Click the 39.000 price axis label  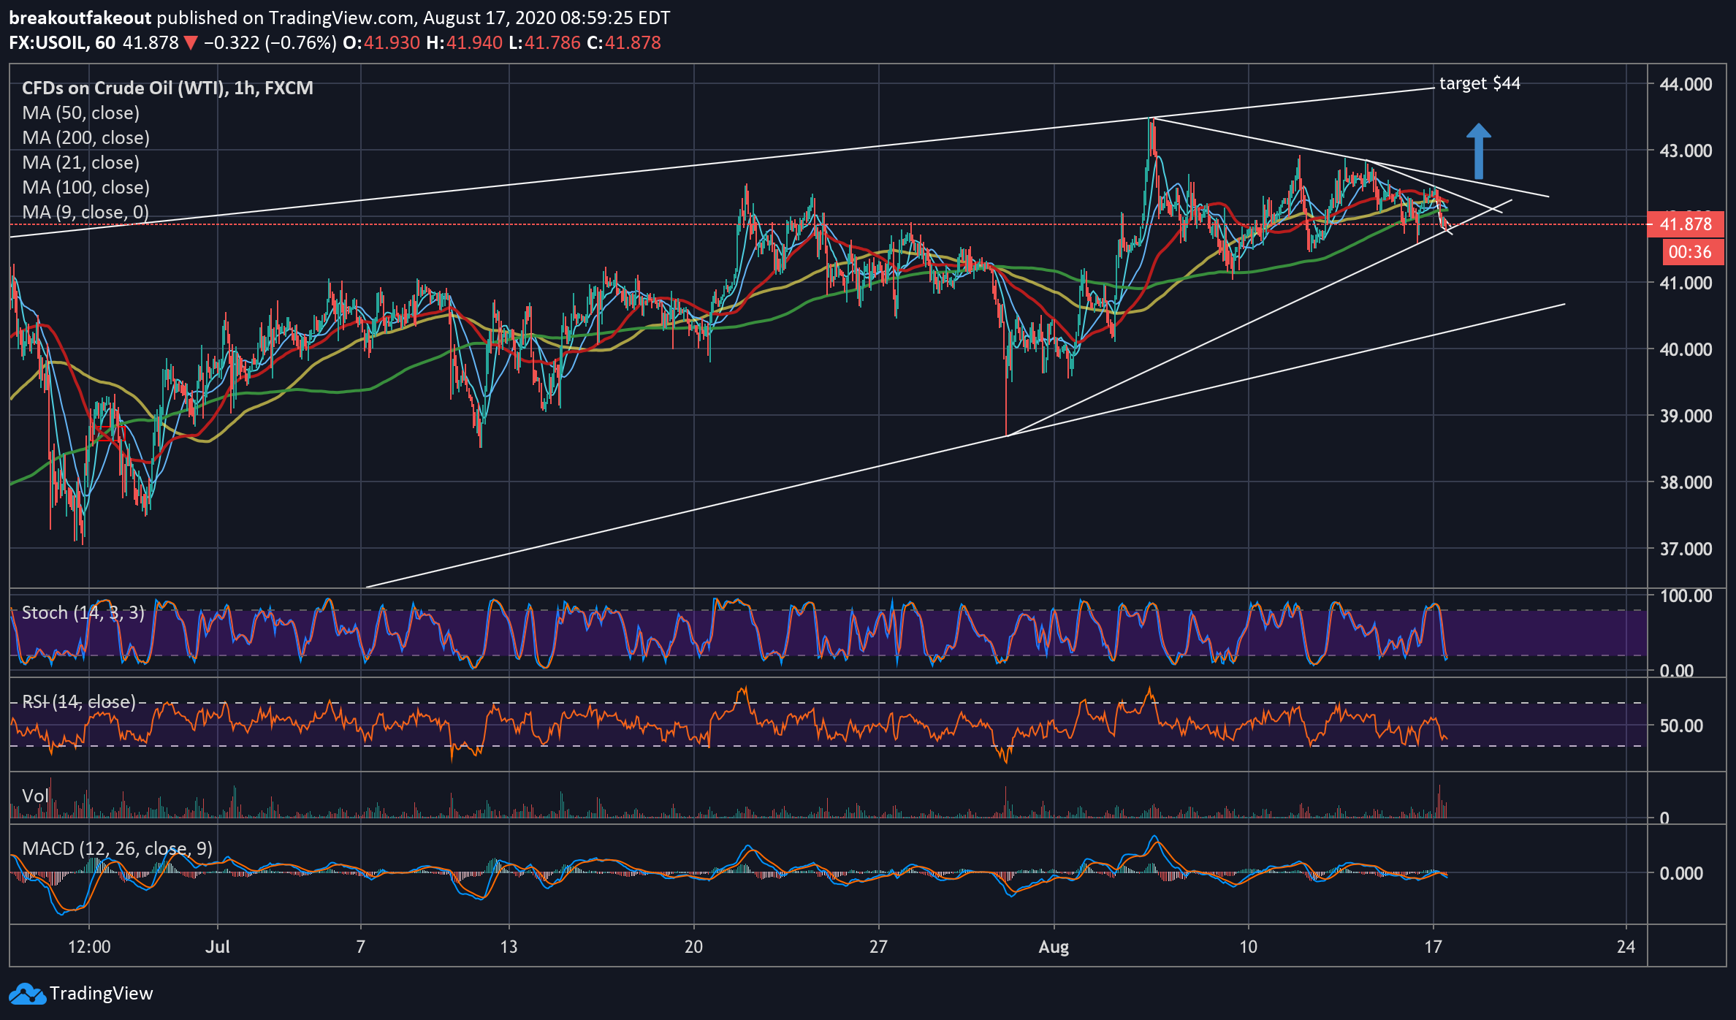1686,416
